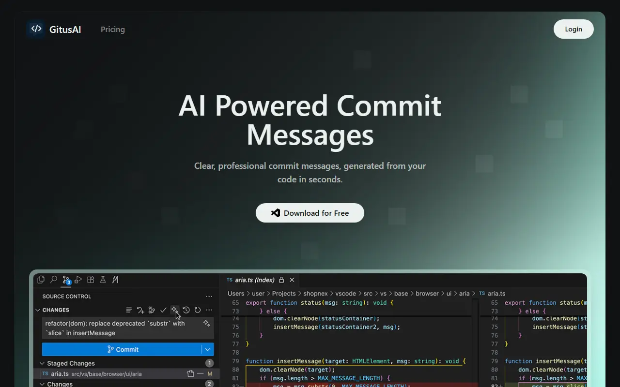Viewport: 620px width, 387px height.
Task: Click the insertMessage(statusContainer2, msg) code line
Action: coord(337,327)
